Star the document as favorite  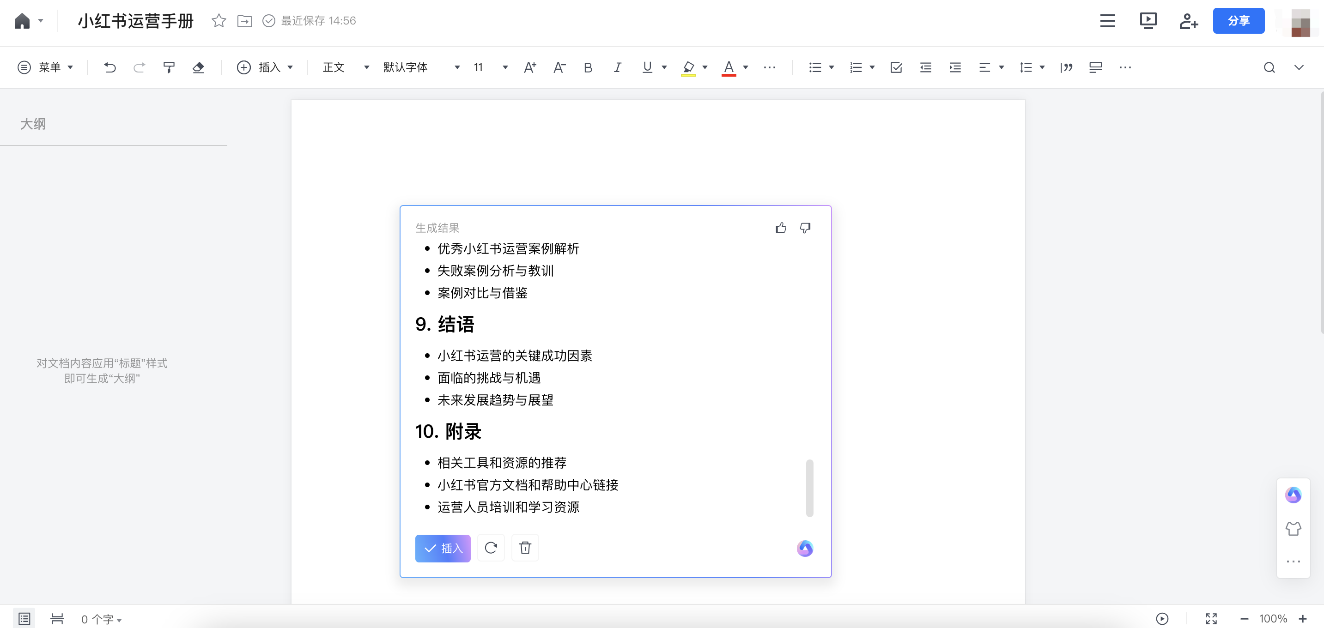[x=219, y=21]
